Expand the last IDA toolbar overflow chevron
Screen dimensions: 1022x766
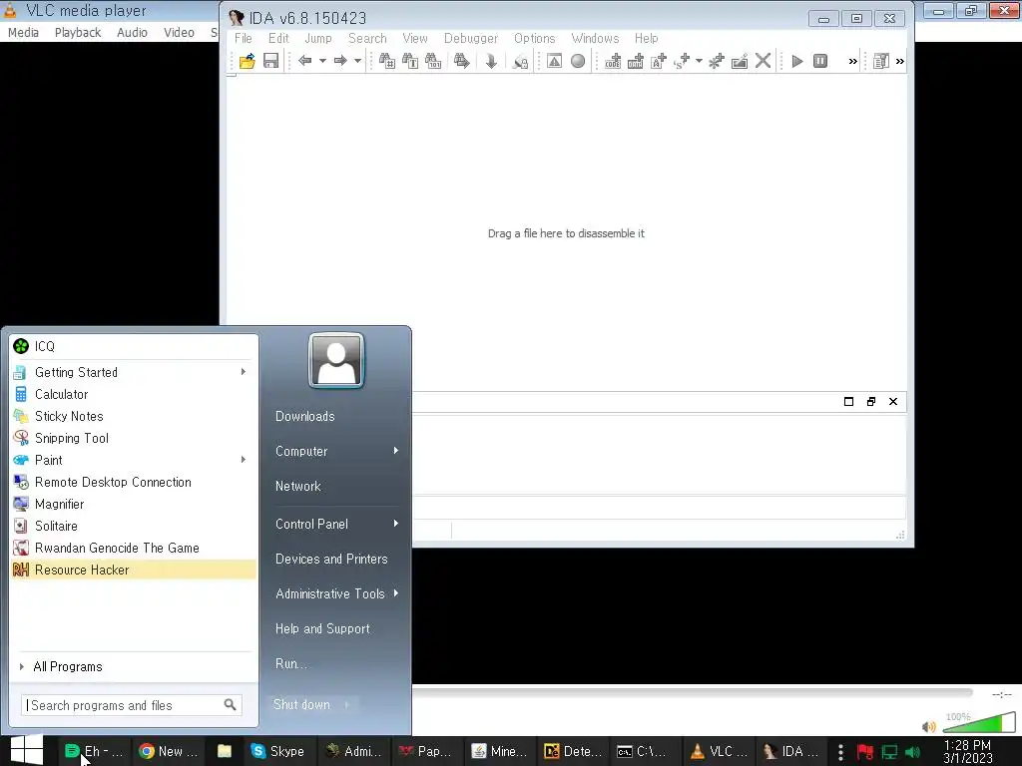pos(900,61)
